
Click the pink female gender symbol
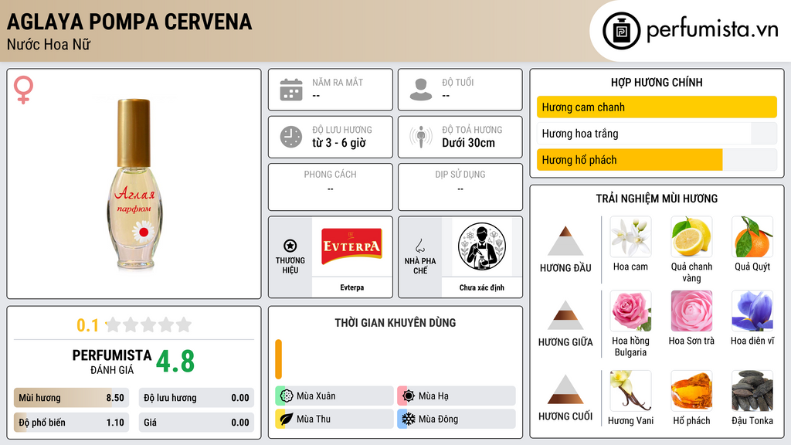coord(23,90)
